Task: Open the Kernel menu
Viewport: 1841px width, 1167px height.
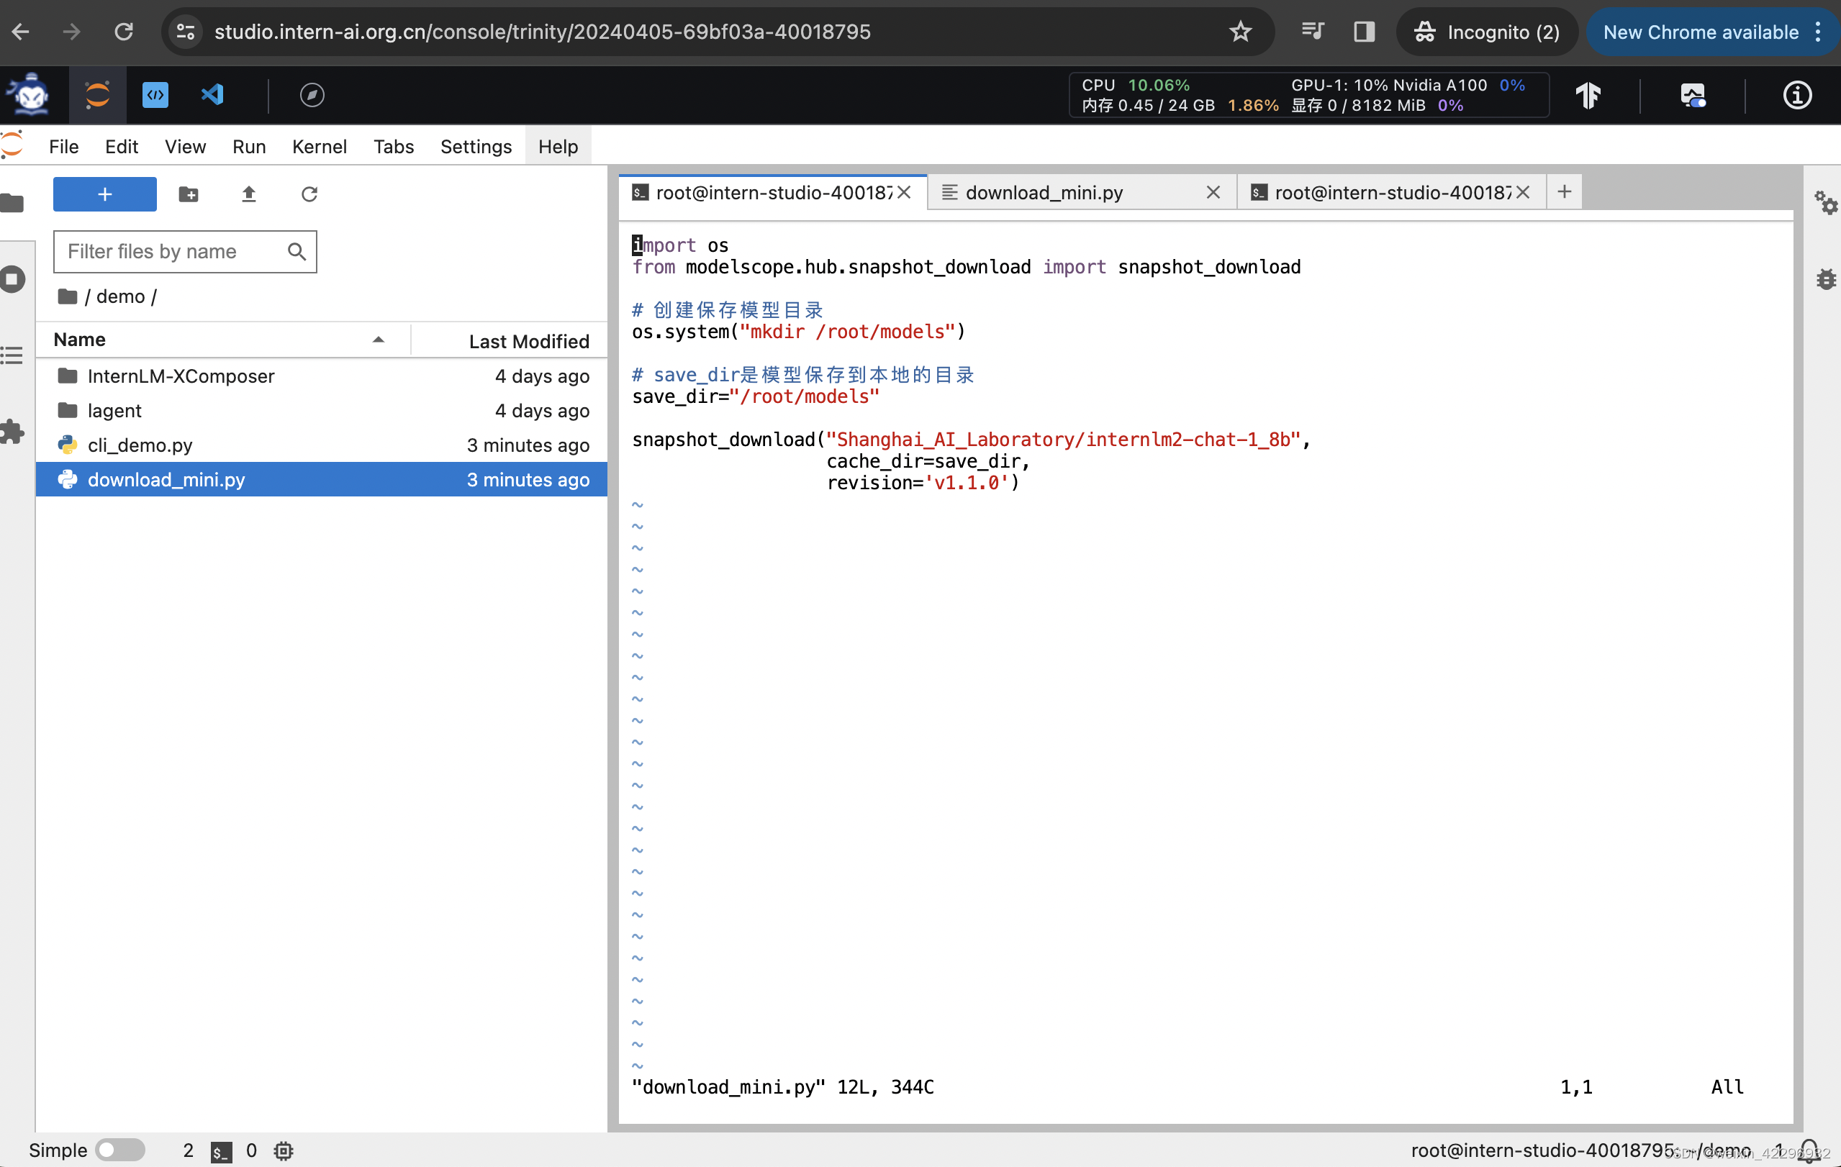Action: (319, 146)
